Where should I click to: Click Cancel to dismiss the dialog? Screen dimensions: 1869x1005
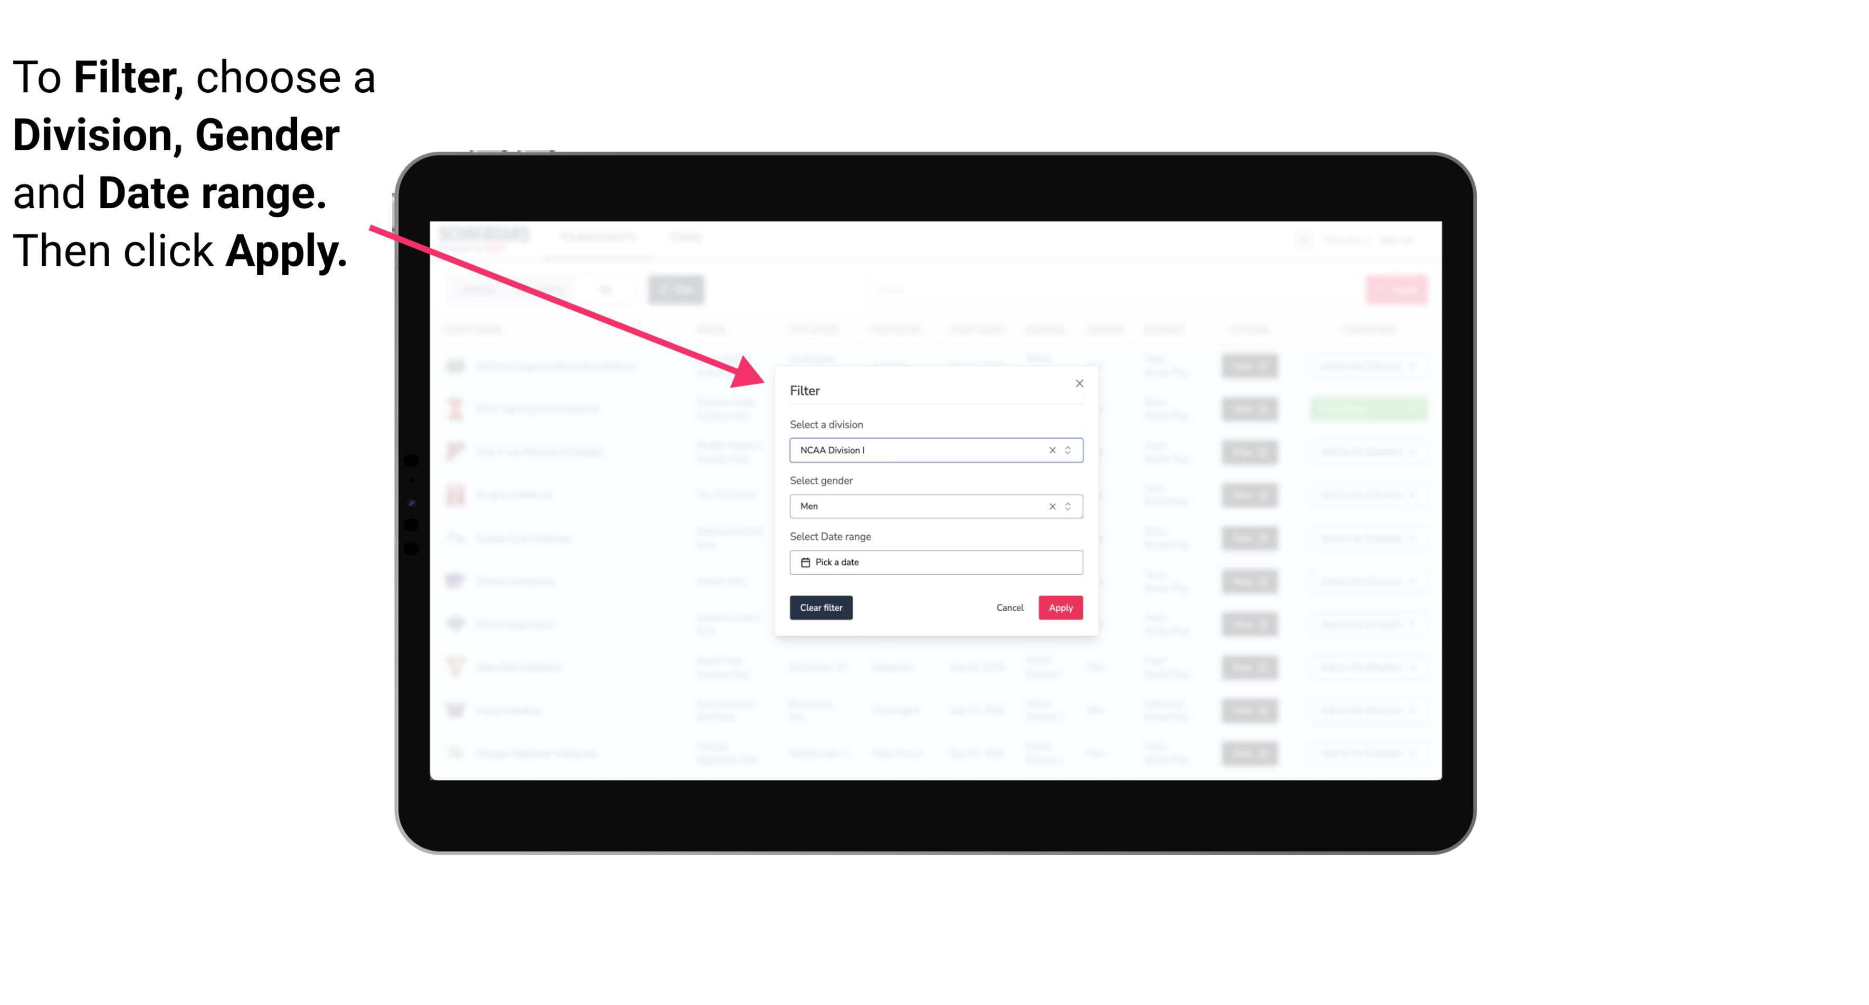(x=1010, y=608)
